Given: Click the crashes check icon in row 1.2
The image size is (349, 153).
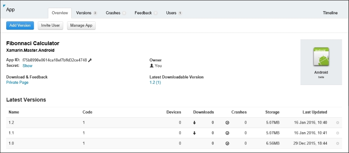Looking at the screenshot, I should click(x=227, y=122).
